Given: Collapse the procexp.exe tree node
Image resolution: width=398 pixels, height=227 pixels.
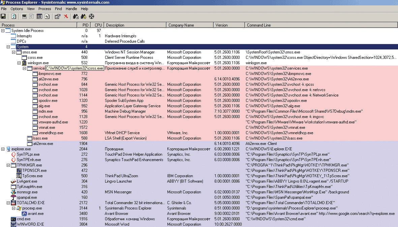Looking at the screenshot, I should 14,208.
